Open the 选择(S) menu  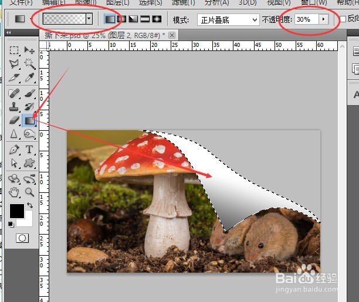[x=150, y=2]
